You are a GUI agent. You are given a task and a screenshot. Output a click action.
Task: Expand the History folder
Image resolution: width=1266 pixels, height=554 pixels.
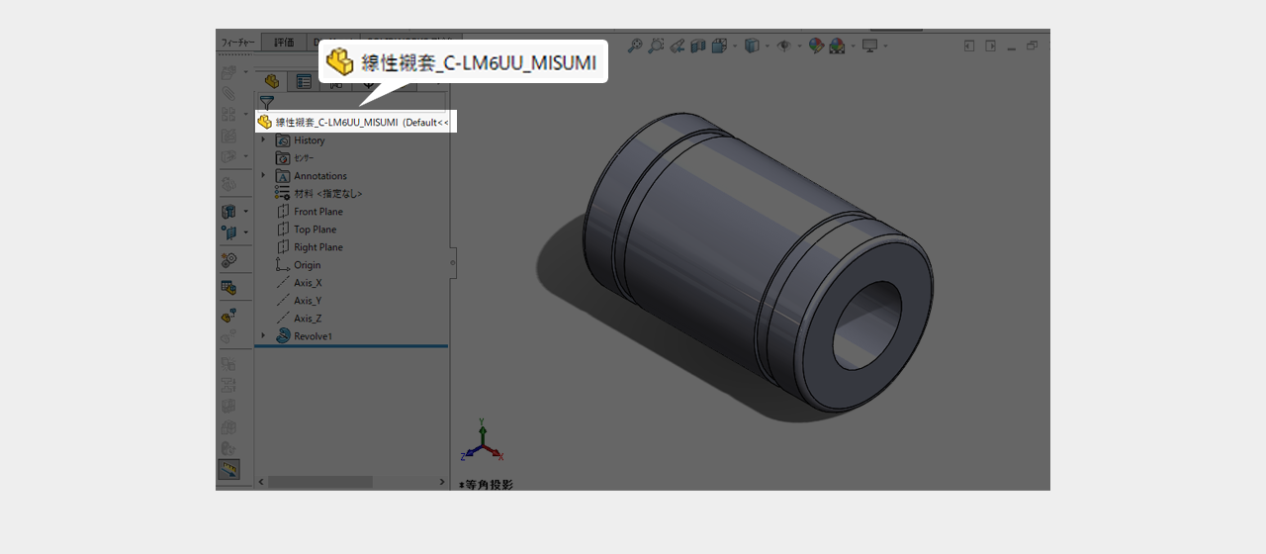pos(263,140)
